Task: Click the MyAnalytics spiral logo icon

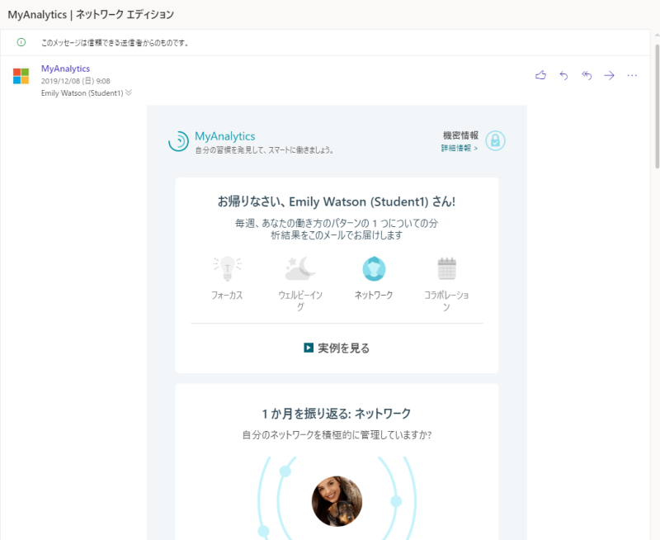Action: (178, 141)
